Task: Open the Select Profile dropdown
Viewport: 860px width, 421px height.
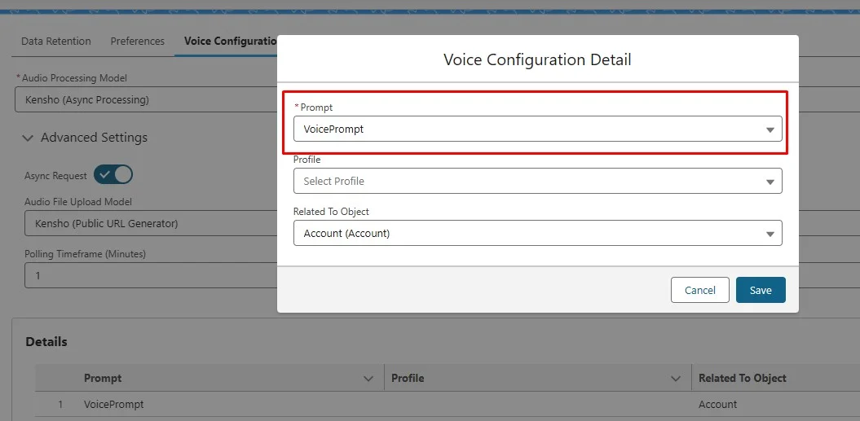Action: pyautogui.click(x=537, y=181)
